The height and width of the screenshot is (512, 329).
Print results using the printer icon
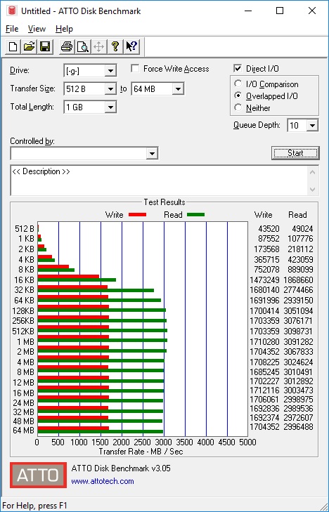(x=67, y=46)
